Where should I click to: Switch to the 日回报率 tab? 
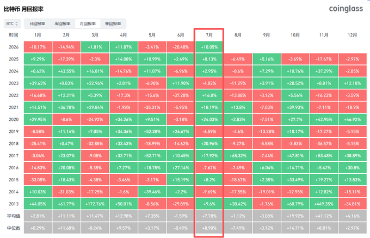coord(37,23)
